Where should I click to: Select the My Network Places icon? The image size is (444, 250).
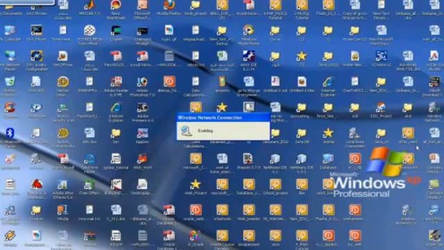click(x=10, y=56)
